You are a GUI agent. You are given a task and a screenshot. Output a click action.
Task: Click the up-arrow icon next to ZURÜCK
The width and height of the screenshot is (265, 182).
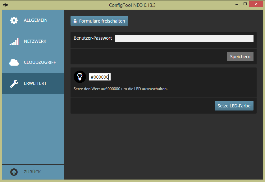(x=14, y=172)
